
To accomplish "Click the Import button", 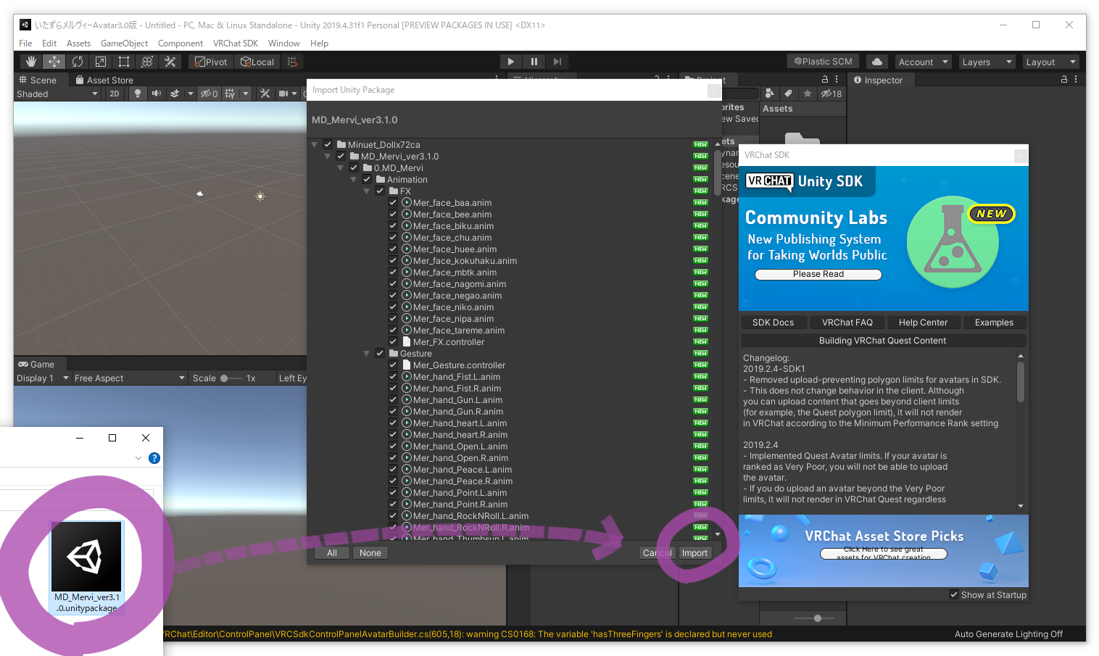I will pos(694,552).
